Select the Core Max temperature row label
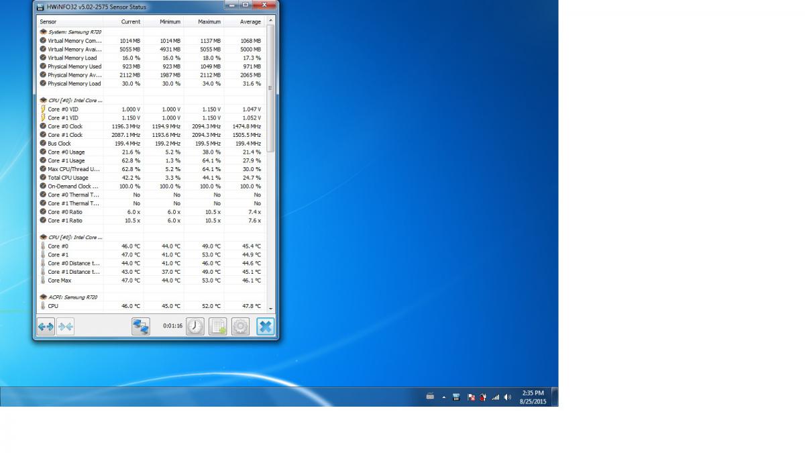The width and height of the screenshot is (805, 453). 59,281
